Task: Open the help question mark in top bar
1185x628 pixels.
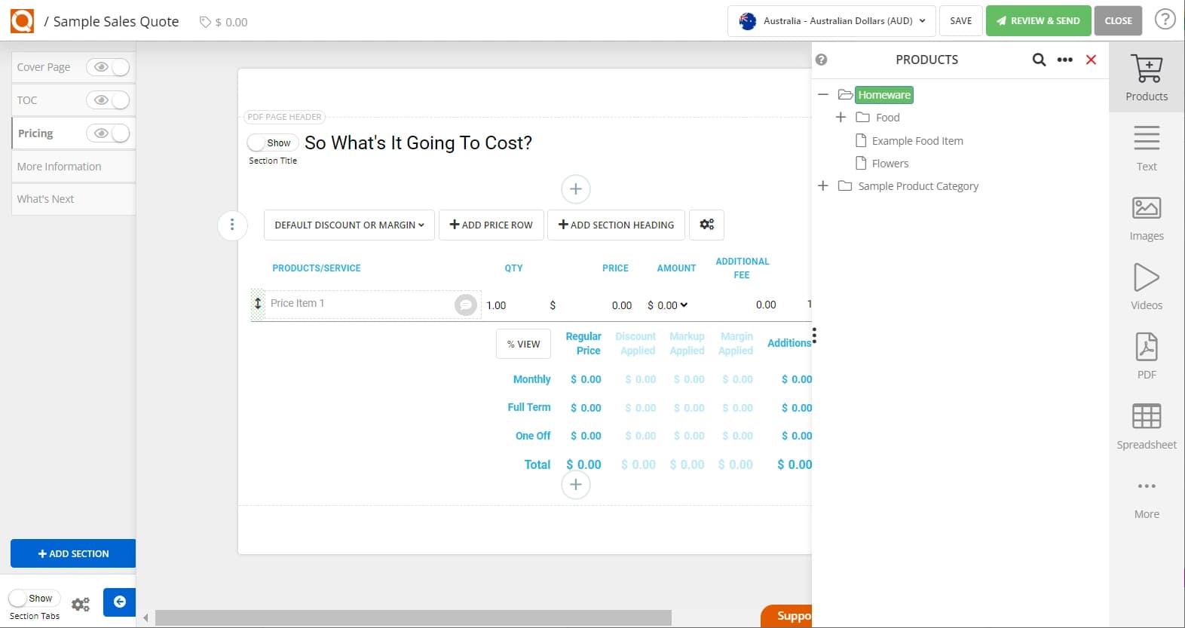Action: point(1165,20)
